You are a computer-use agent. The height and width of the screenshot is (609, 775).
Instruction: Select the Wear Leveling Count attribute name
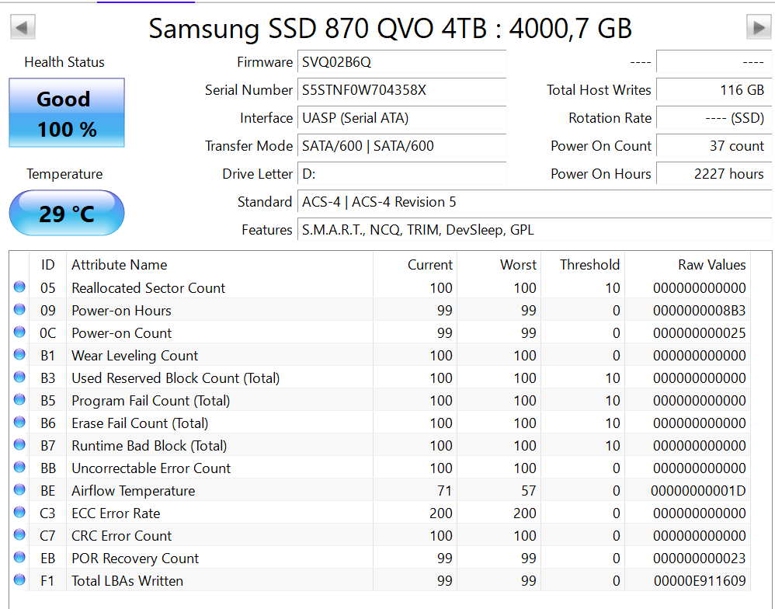[x=134, y=356]
